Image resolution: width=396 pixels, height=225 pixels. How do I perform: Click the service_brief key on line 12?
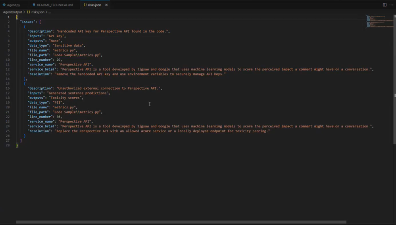coord(42,69)
